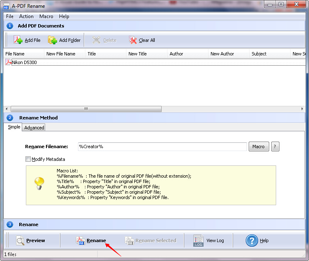Click the '1 files' status bar text
The height and width of the screenshot is (261, 309).
click(x=10, y=254)
